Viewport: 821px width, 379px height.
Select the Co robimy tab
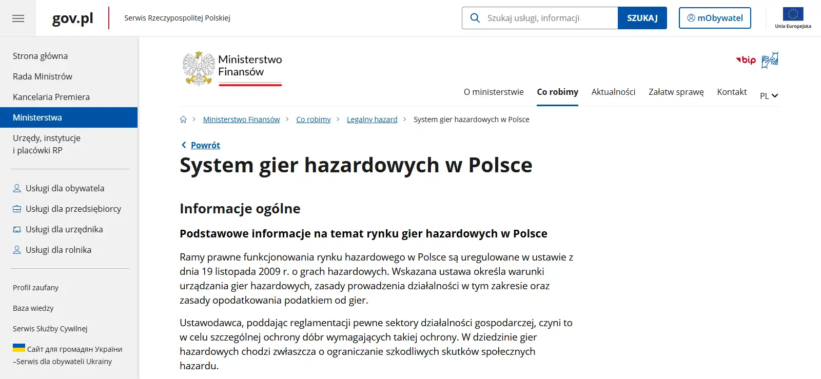(557, 92)
